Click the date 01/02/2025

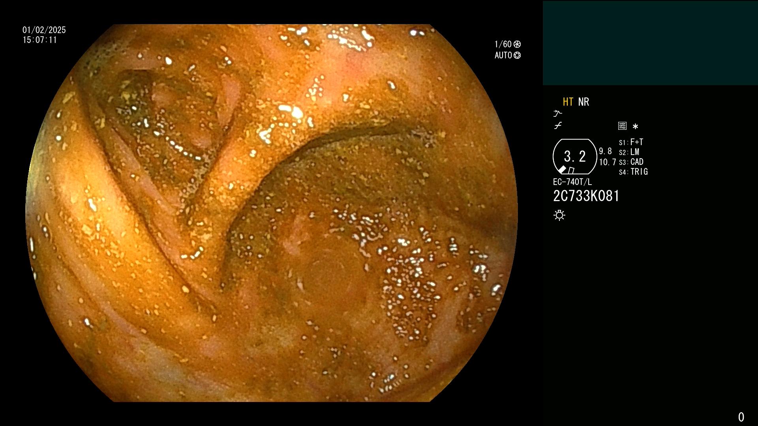pos(44,30)
